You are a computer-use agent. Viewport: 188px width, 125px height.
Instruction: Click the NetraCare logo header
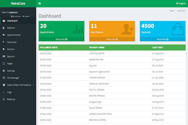(18, 4)
